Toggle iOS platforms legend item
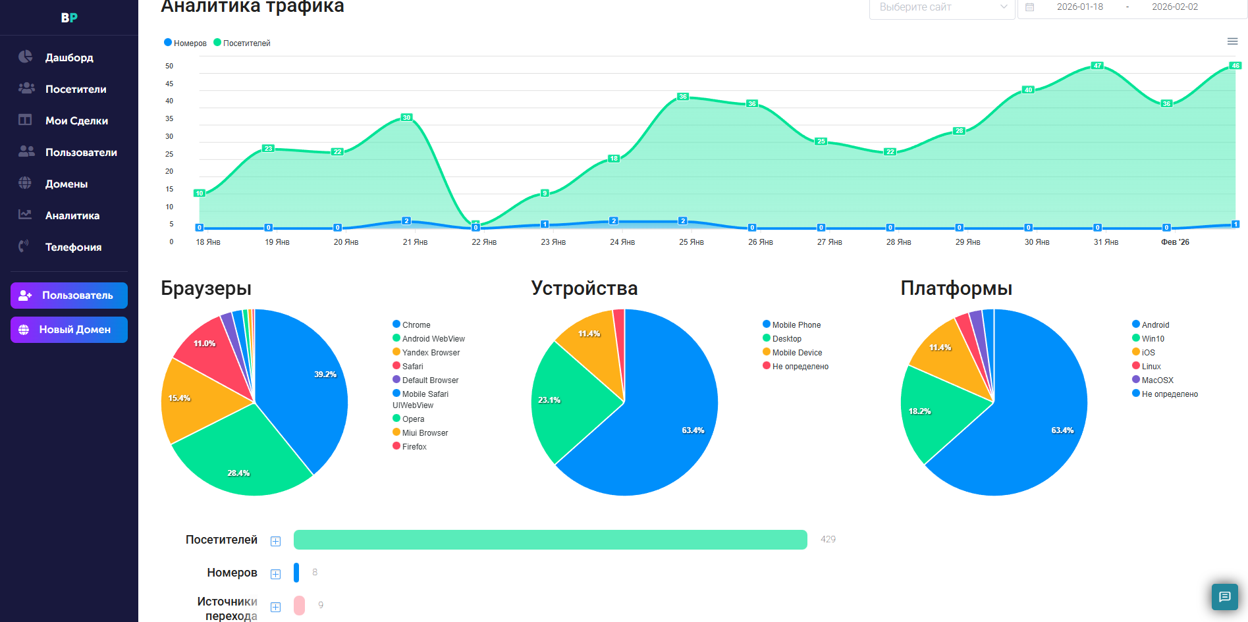Image resolution: width=1248 pixels, height=622 pixels. click(1143, 352)
